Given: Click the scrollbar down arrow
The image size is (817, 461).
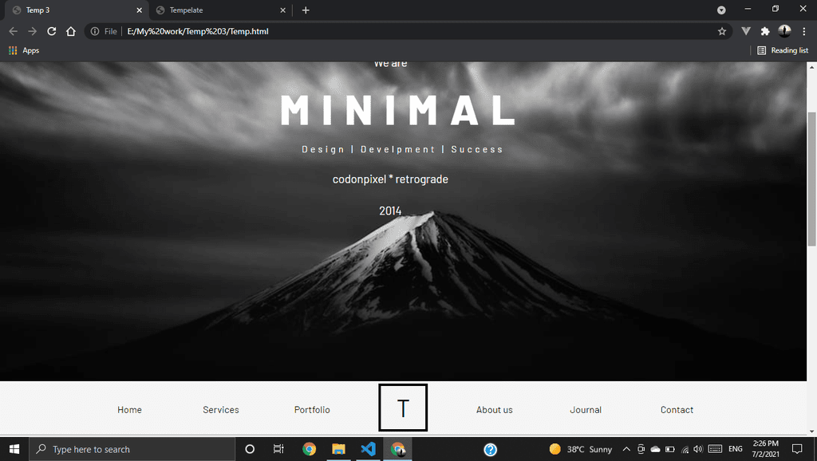Looking at the screenshot, I should [x=811, y=431].
